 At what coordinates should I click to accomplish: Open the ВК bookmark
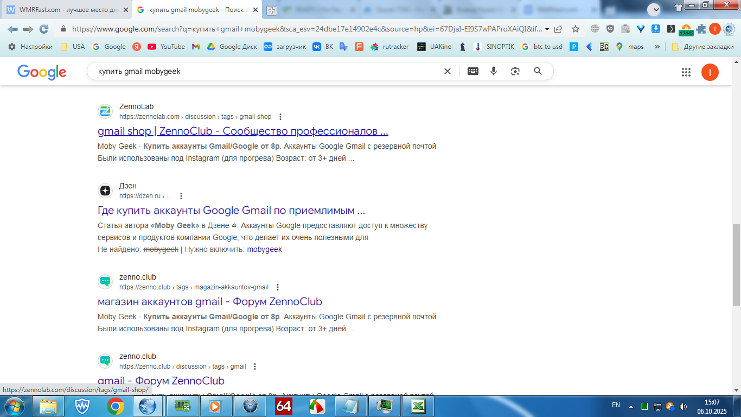[323, 47]
